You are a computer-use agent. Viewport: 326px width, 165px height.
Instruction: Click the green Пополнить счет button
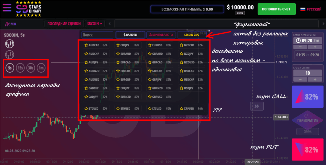coord(276,9)
